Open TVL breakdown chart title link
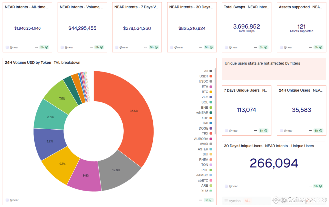 pyautogui.click(x=67, y=63)
